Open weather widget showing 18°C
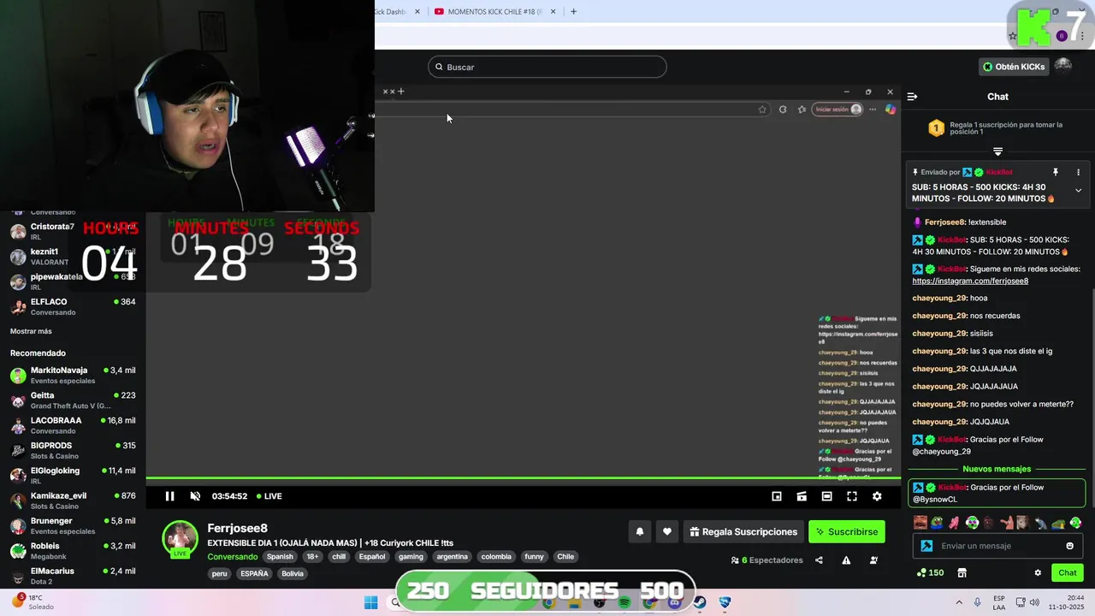Image resolution: width=1095 pixels, height=616 pixels. click(33, 601)
